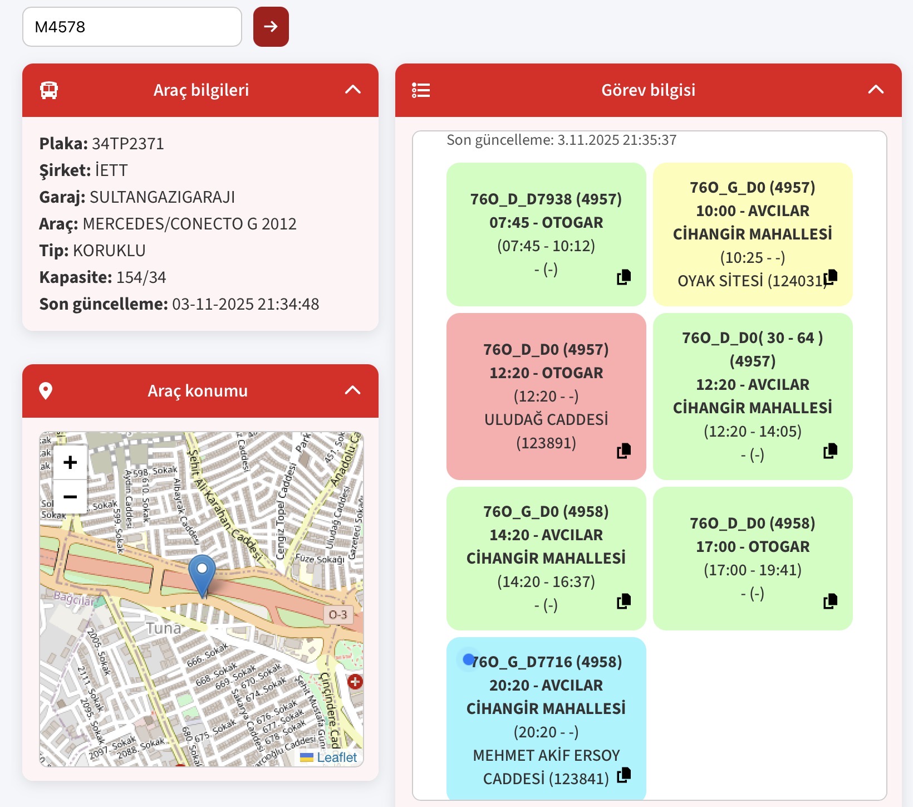Click the red arrow search submit button
This screenshot has width=913, height=807.
(271, 27)
